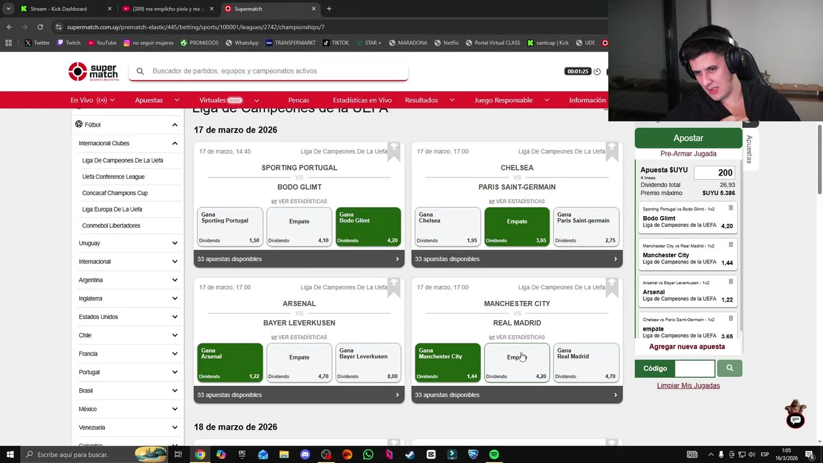The width and height of the screenshot is (823, 463).
Task: Click Agregar nueva apuesta
Action: [687, 347]
